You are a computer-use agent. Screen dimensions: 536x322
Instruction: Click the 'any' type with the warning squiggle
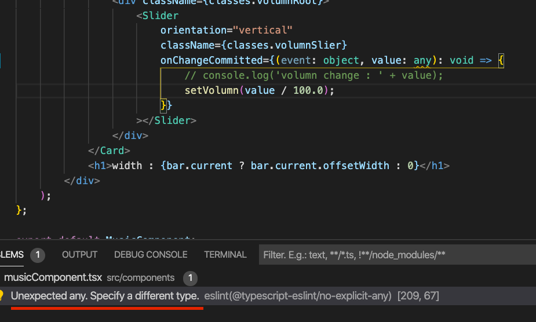click(x=422, y=60)
